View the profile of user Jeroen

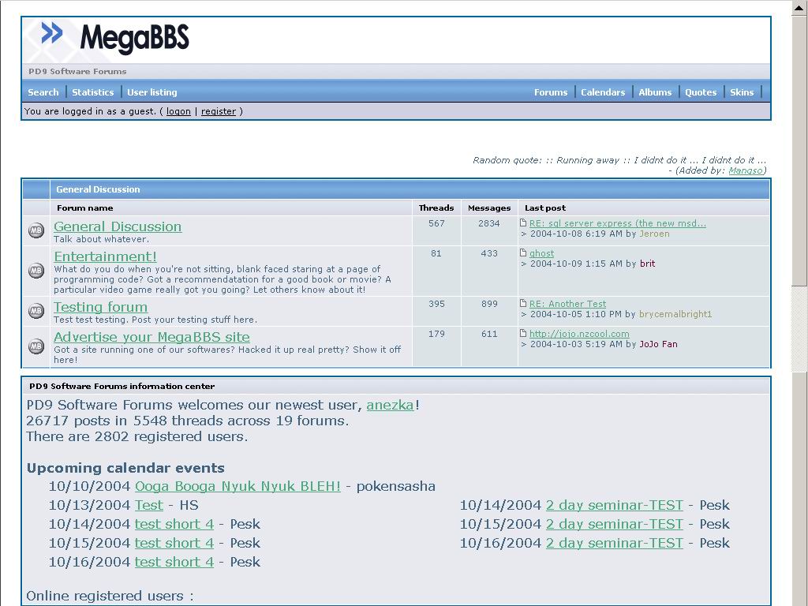pos(654,234)
